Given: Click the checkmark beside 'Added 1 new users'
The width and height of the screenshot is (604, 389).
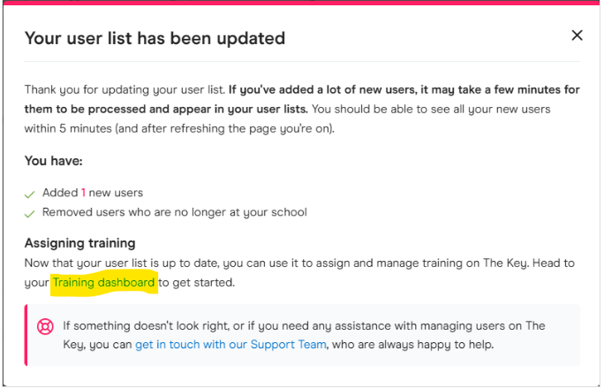Looking at the screenshot, I should [31, 193].
